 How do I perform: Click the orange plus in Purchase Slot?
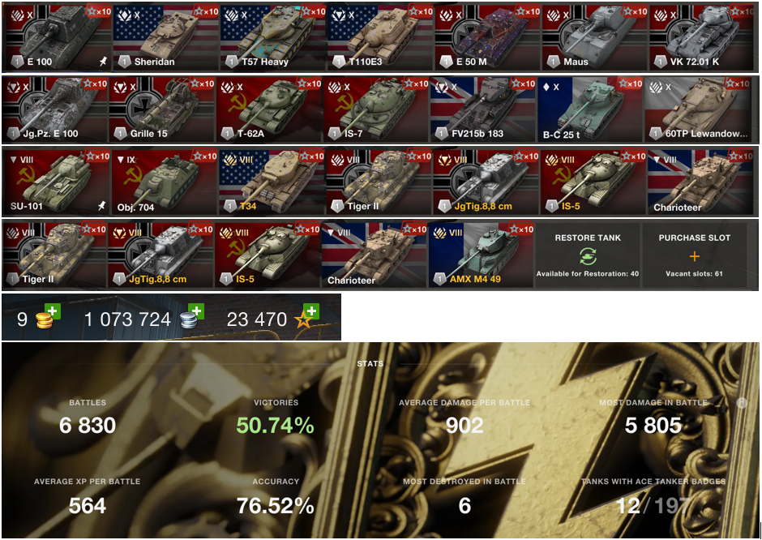tap(695, 256)
